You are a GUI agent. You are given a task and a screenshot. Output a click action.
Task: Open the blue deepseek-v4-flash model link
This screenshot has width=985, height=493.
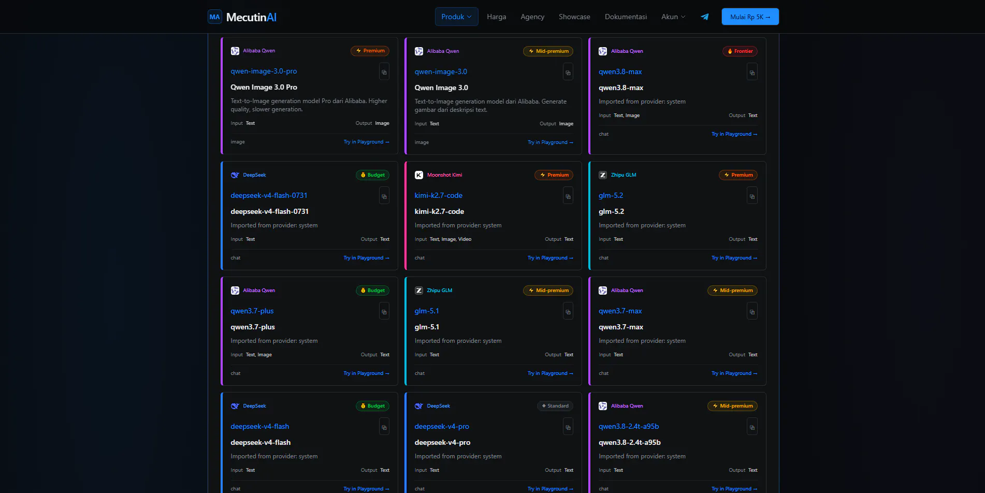click(260, 426)
